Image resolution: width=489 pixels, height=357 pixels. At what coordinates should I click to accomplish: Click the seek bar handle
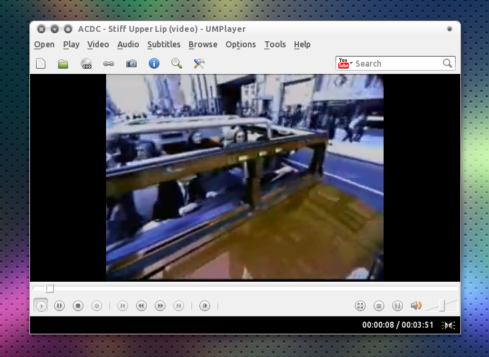point(49,288)
